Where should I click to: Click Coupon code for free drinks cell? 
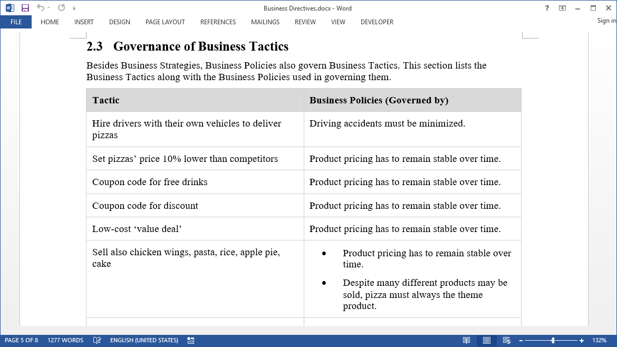tap(195, 182)
